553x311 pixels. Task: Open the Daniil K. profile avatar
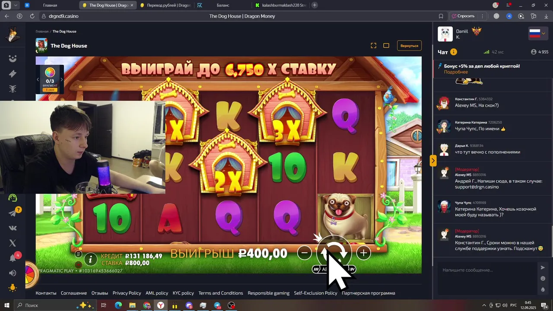(445, 34)
